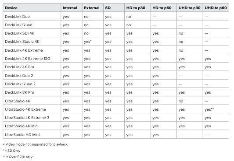Click the External column header
Viewport: 234px width, 161px height.
click(x=92, y=8)
